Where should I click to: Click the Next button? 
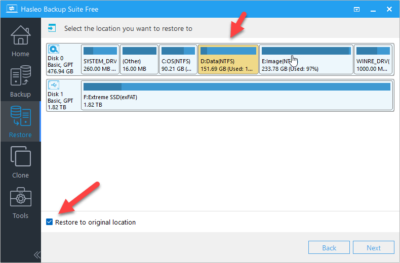pyautogui.click(x=373, y=248)
